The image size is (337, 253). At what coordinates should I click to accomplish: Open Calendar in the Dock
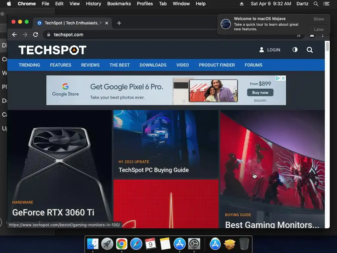150,244
